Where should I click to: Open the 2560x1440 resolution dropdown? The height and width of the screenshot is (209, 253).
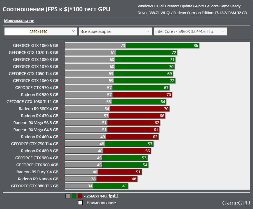pyautogui.click(x=41, y=31)
